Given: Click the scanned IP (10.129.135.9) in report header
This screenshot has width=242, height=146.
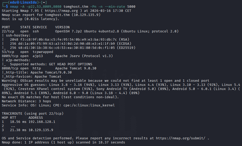Looking at the screenshot, I should coord(86,15).
